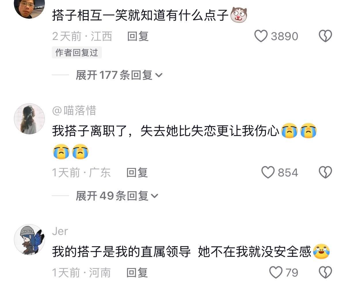Dislike the first comment from 江西
Image resolution: width=347 pixels, height=285 pixels.
pyautogui.click(x=325, y=36)
